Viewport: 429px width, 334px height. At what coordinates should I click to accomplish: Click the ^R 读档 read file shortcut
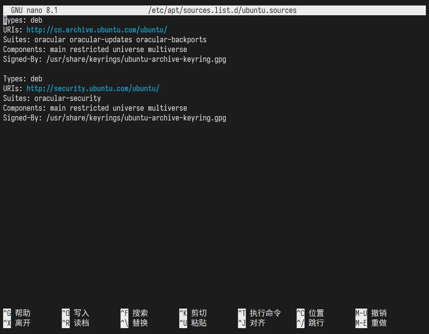pyautogui.click(x=76, y=323)
